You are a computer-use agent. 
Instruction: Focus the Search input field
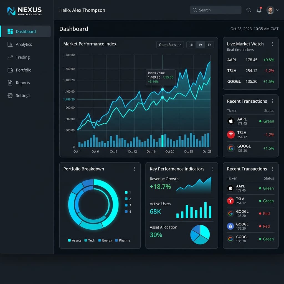(215, 10)
